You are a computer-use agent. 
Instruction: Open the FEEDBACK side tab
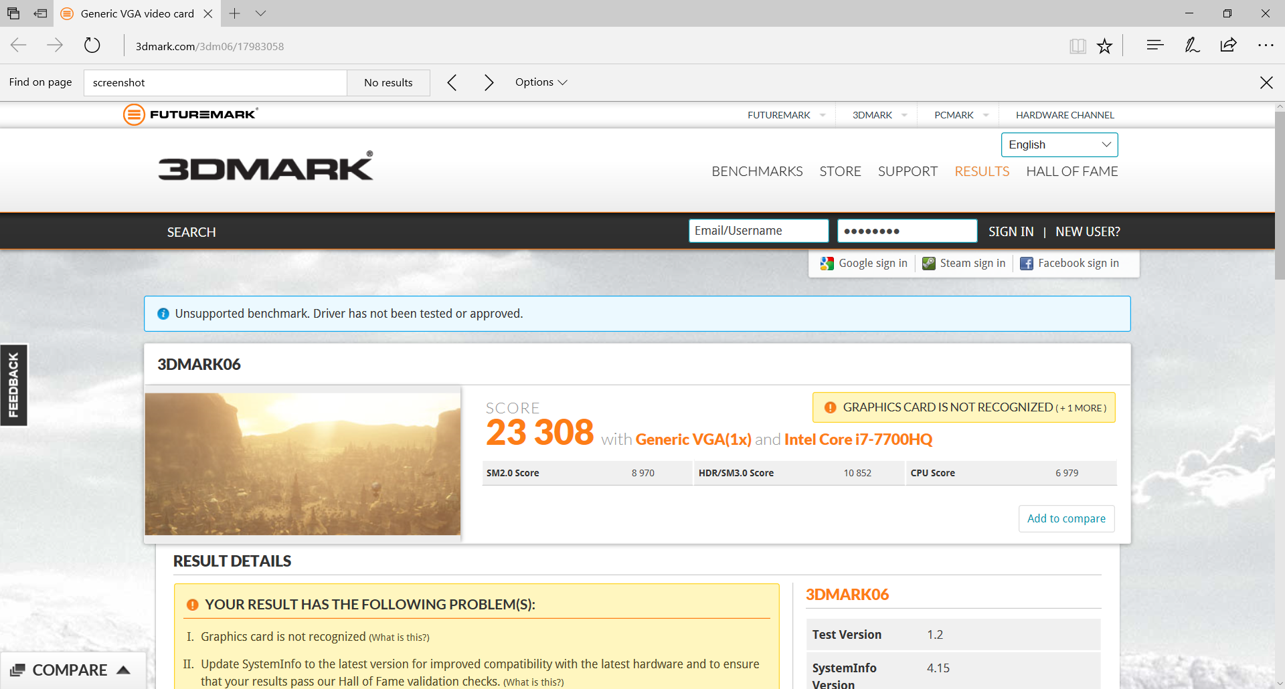point(13,385)
